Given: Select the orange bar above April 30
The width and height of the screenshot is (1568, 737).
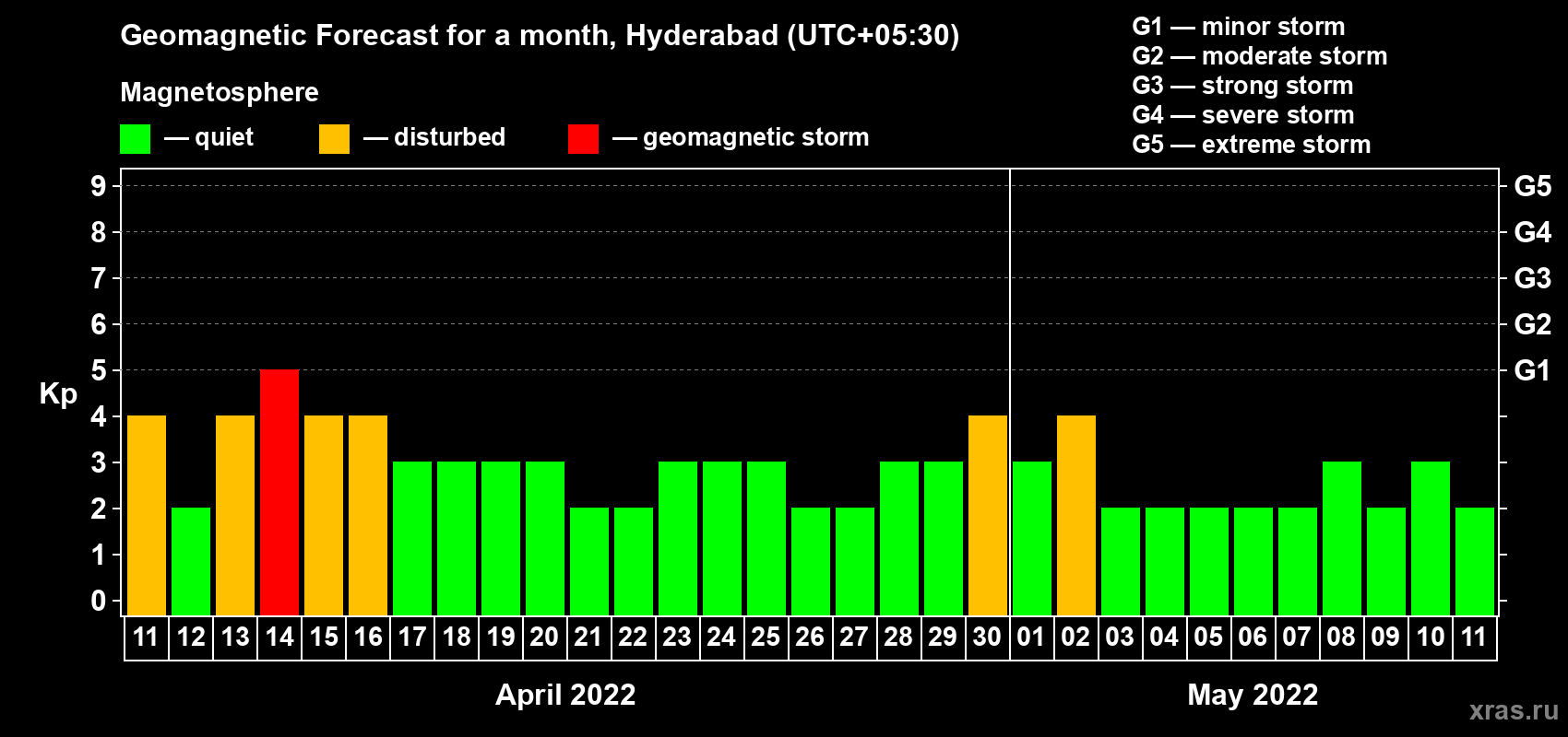Looking at the screenshot, I should pos(988,515).
